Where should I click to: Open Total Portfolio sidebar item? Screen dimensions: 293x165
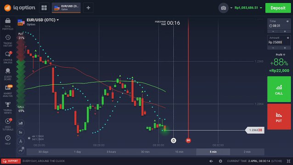(x=8, y=24)
